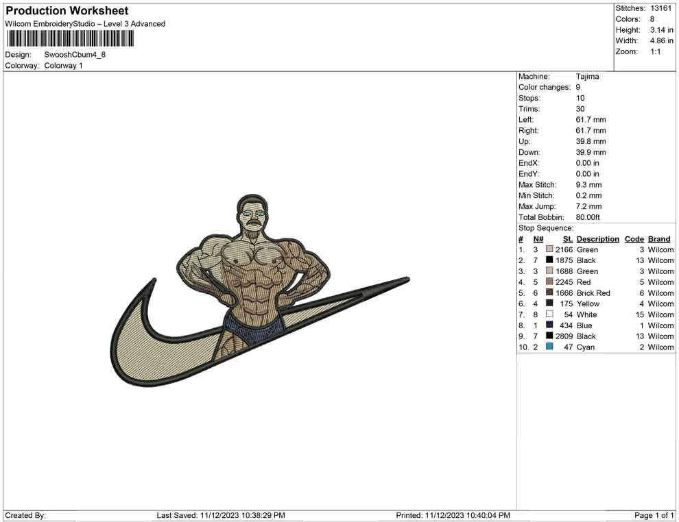679x522 pixels.
Task: Click the Printed timestamp in footer
Action: point(453,515)
